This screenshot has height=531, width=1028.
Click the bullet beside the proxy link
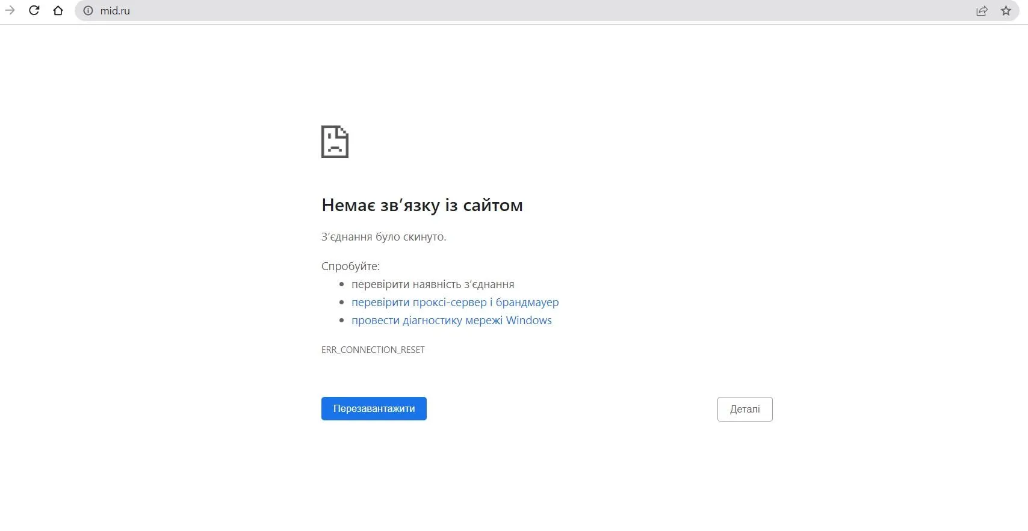tap(342, 302)
